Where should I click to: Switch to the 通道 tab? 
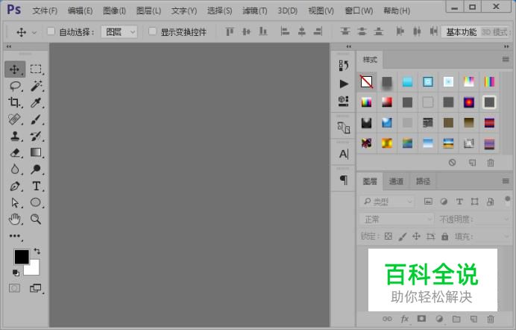(x=396, y=181)
